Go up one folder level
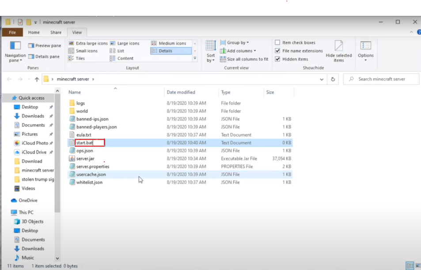 pyautogui.click(x=37, y=79)
